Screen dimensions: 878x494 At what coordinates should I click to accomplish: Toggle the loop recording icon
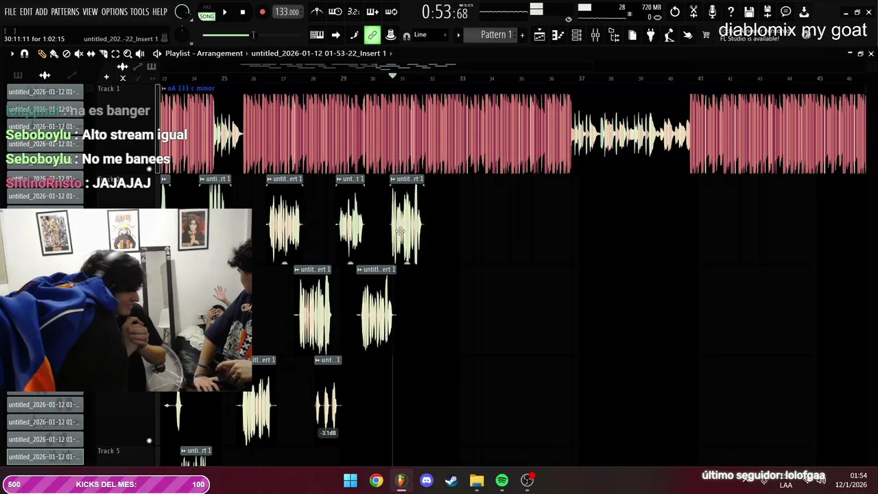pyautogui.click(x=391, y=12)
